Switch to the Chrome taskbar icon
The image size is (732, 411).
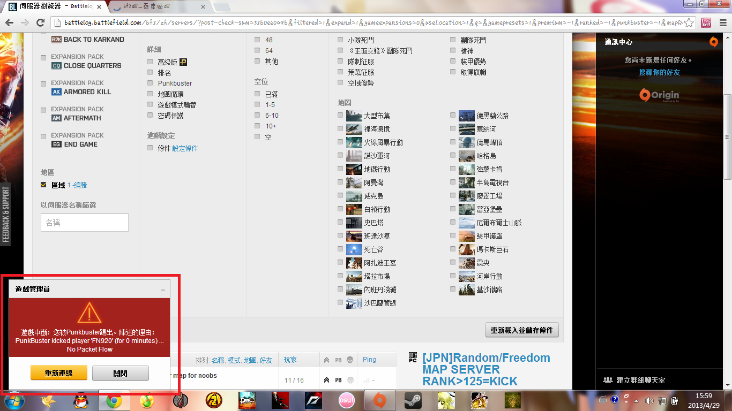coord(113,400)
